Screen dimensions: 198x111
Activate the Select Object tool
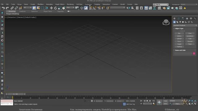click(34, 8)
